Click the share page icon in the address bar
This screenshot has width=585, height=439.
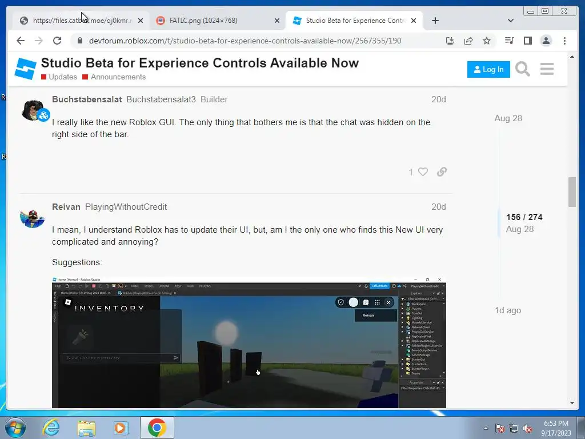pos(468,41)
